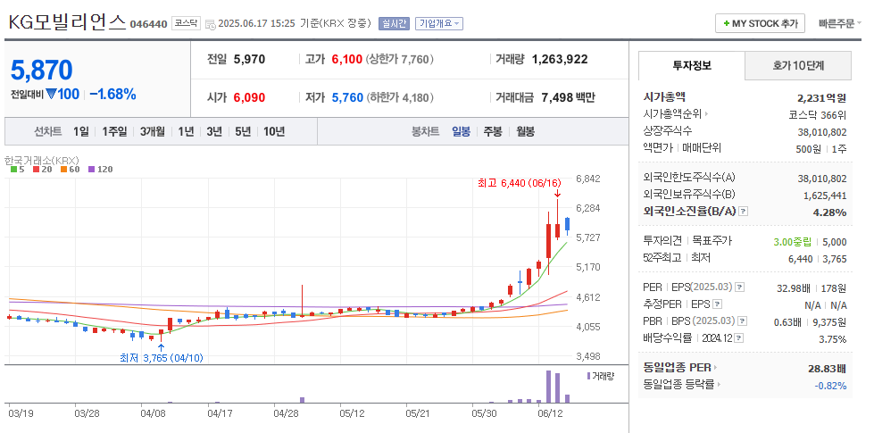Click the 고가 value 6,100
This screenshot has height=433, width=874.
click(x=346, y=59)
